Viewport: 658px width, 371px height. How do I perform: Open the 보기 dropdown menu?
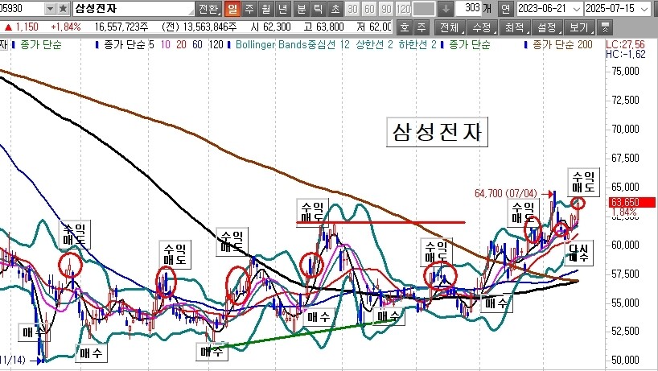pos(579,27)
